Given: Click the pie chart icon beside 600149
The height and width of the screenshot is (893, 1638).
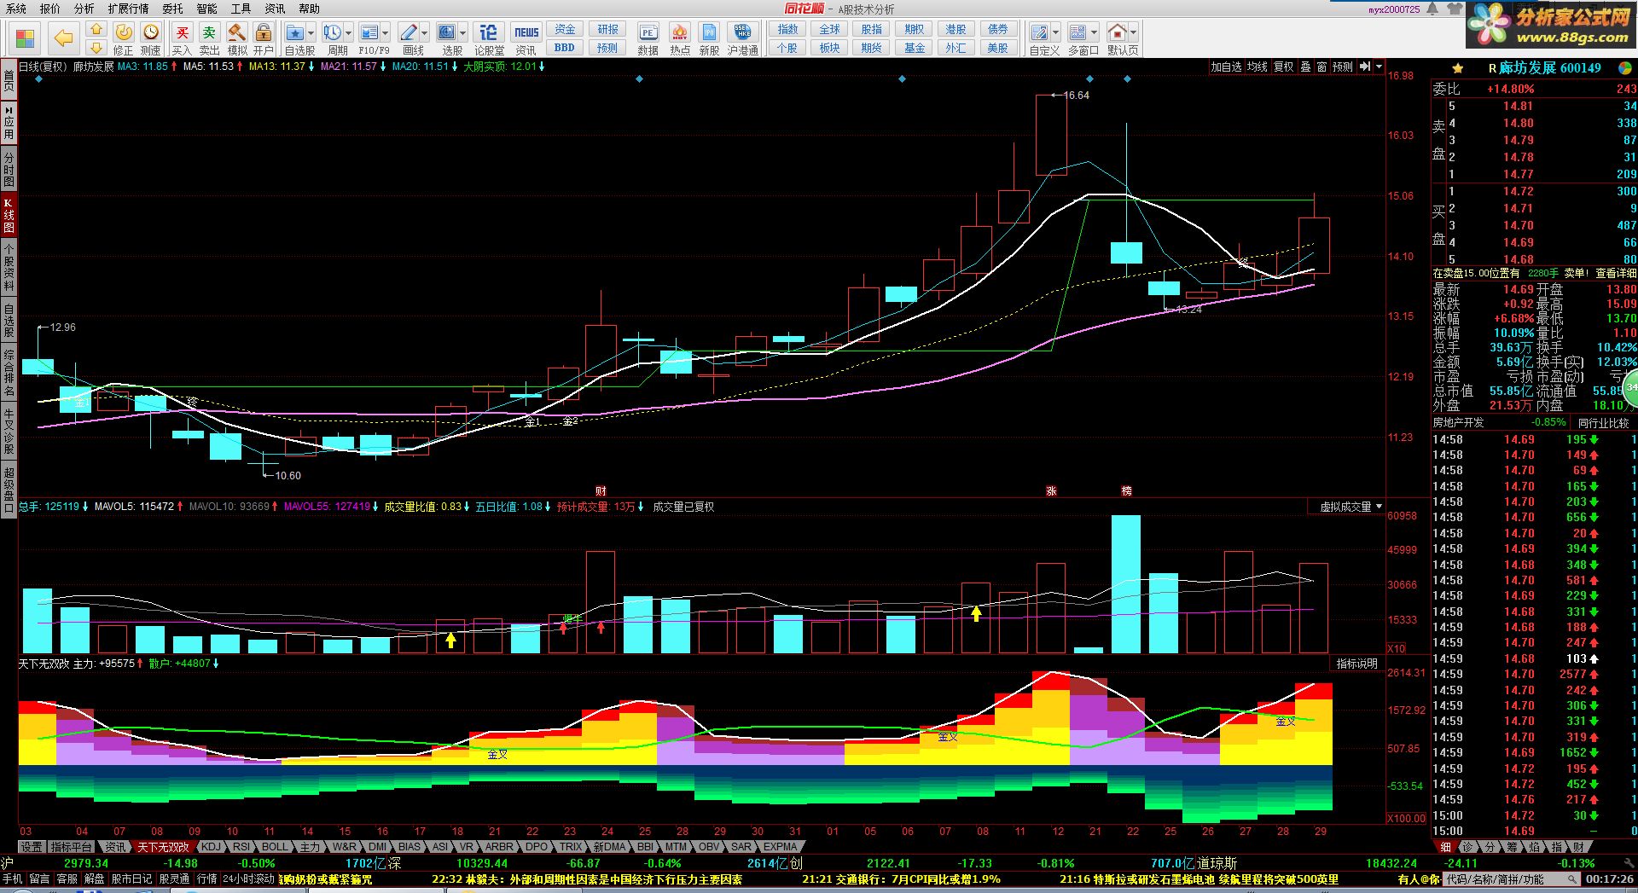Looking at the screenshot, I should pyautogui.click(x=1624, y=67).
